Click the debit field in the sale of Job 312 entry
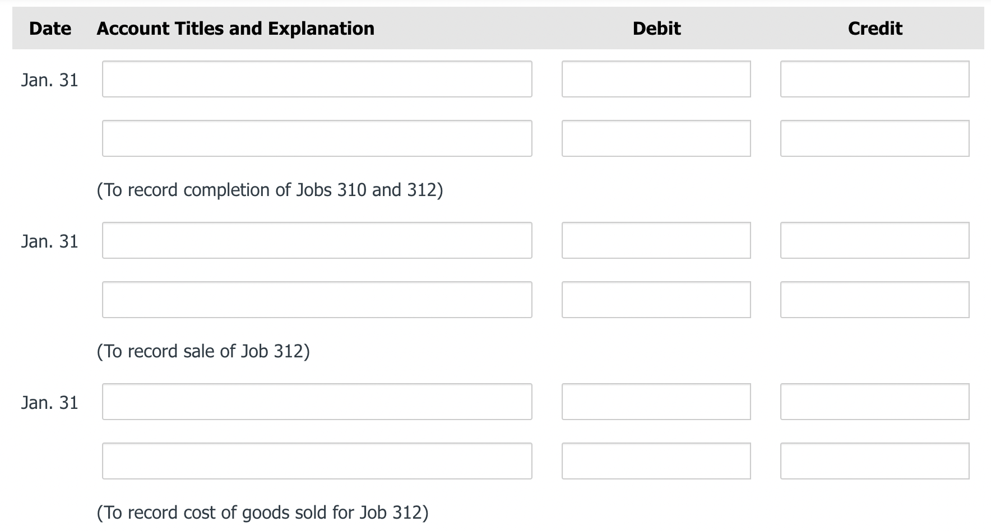The width and height of the screenshot is (991, 531). pyautogui.click(x=656, y=240)
